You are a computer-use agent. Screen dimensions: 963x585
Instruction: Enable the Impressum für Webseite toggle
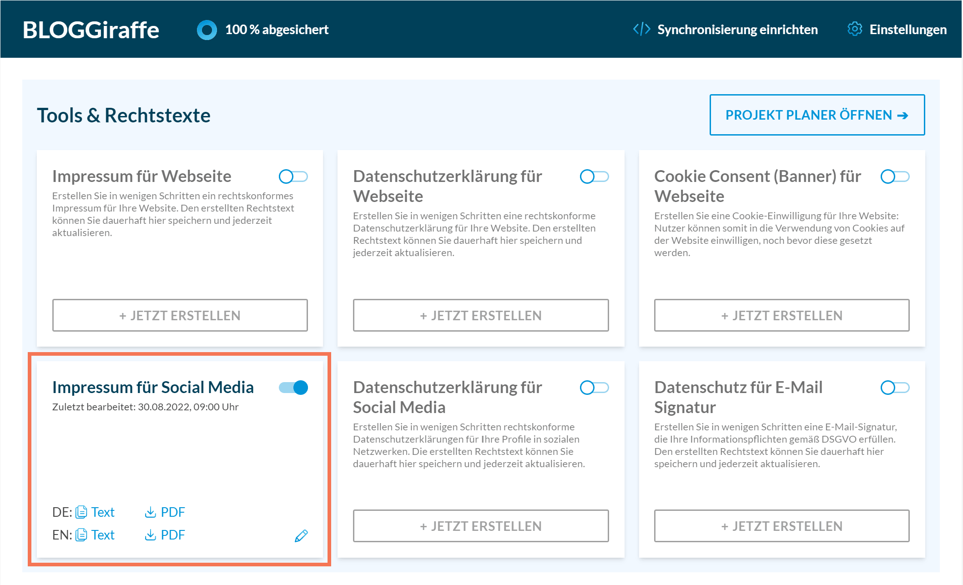(x=293, y=177)
